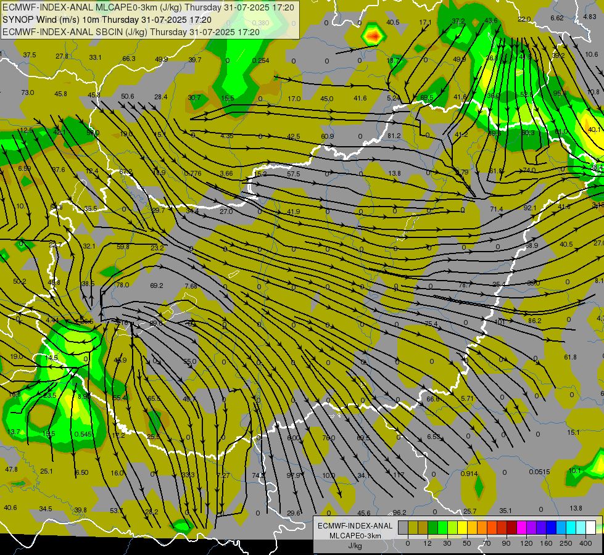Click the map value 101
Viewport: 604px width, 555px height.
[500, 322]
